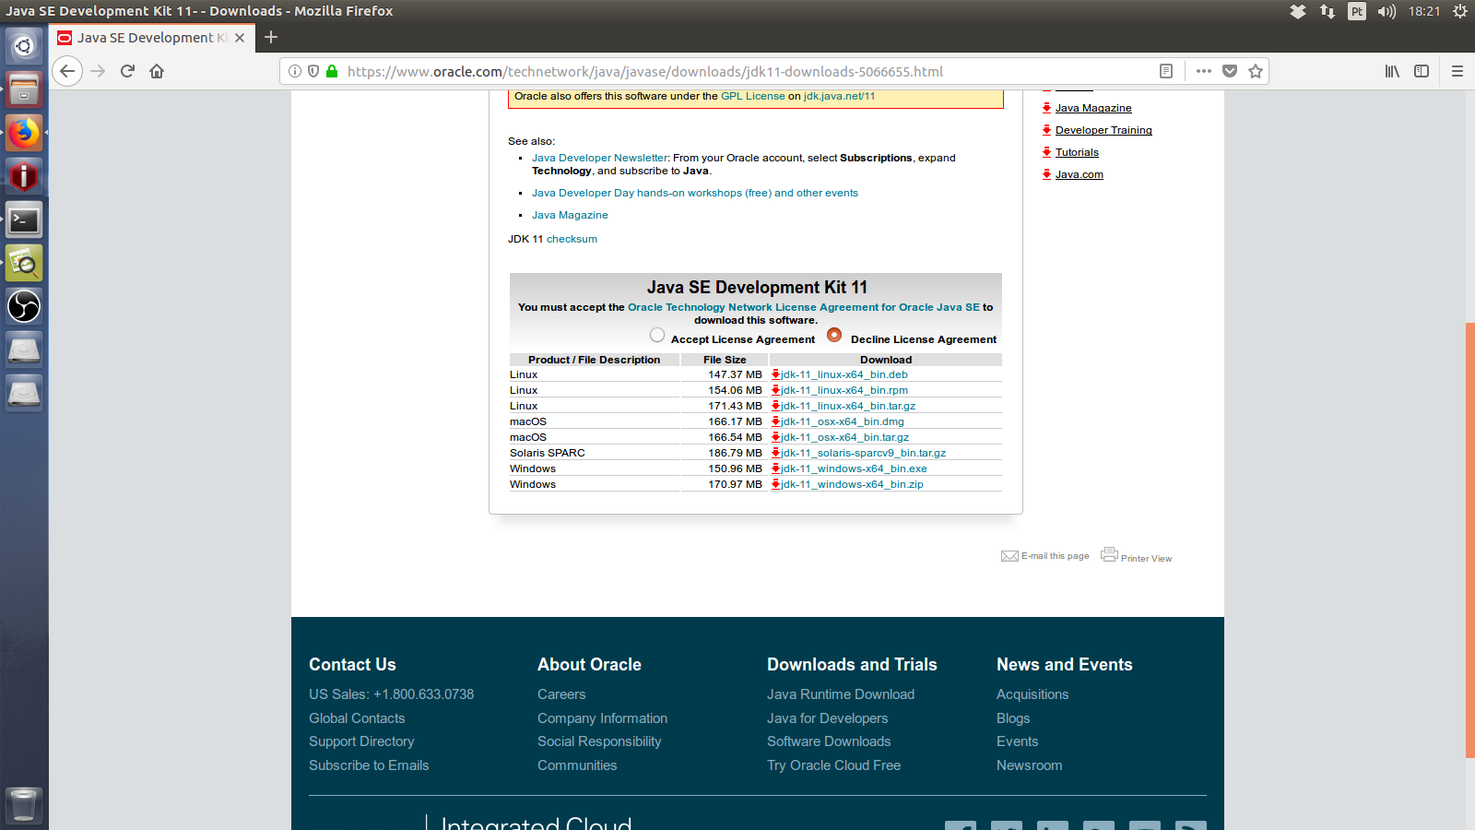Open sound volume indicator menu

pyautogui.click(x=1386, y=11)
